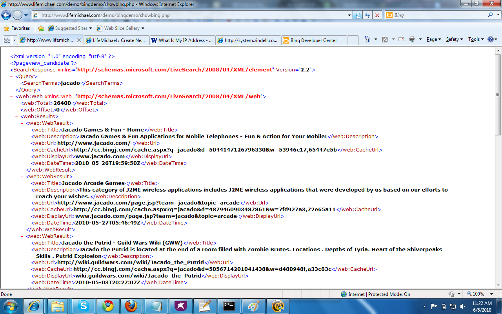502x314 pixels.
Task: Collapse the Jacado Arcade Games WebResult node
Action: click(22, 177)
